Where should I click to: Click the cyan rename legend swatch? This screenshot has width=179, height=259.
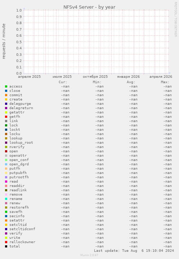click(x=6, y=199)
